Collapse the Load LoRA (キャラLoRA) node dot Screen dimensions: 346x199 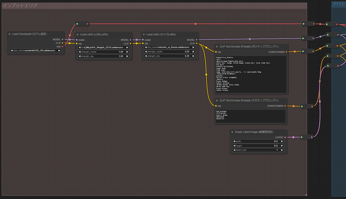point(144,35)
